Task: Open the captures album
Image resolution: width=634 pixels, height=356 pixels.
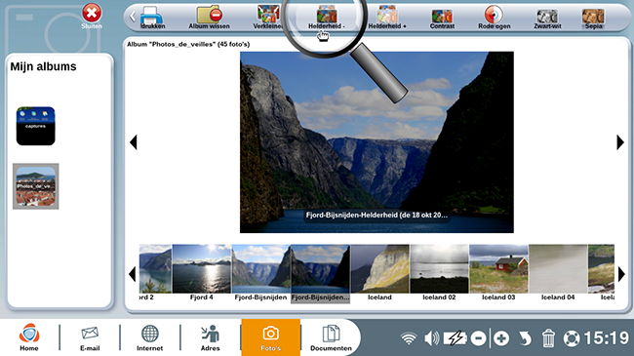Action: click(35, 126)
